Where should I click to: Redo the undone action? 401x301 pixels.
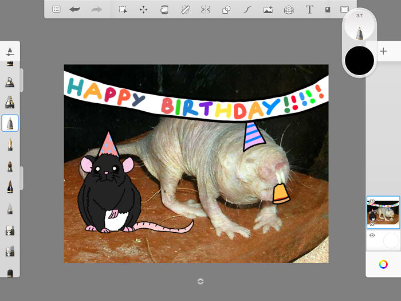click(x=96, y=9)
